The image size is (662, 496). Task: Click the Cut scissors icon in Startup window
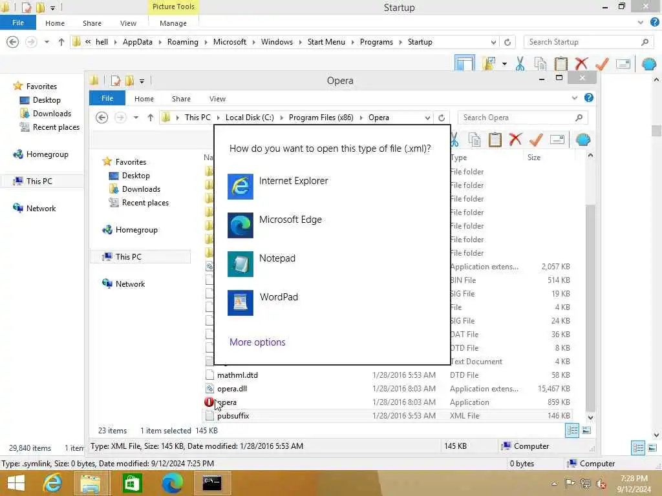click(x=520, y=64)
